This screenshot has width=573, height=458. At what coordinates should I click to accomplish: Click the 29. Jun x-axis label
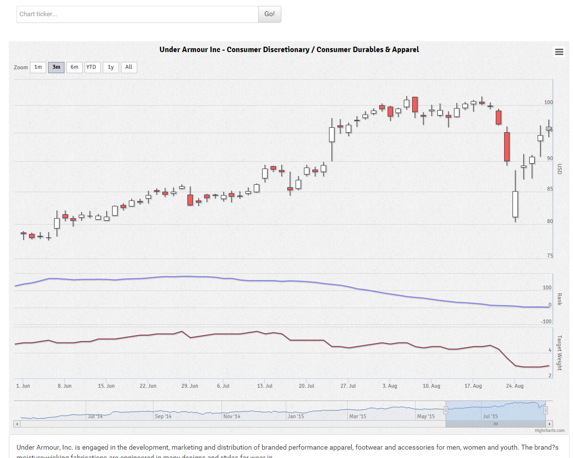pos(190,386)
